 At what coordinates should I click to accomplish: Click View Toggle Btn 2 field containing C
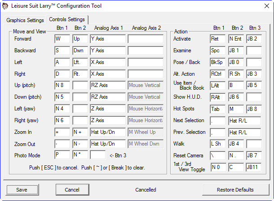click(236, 167)
